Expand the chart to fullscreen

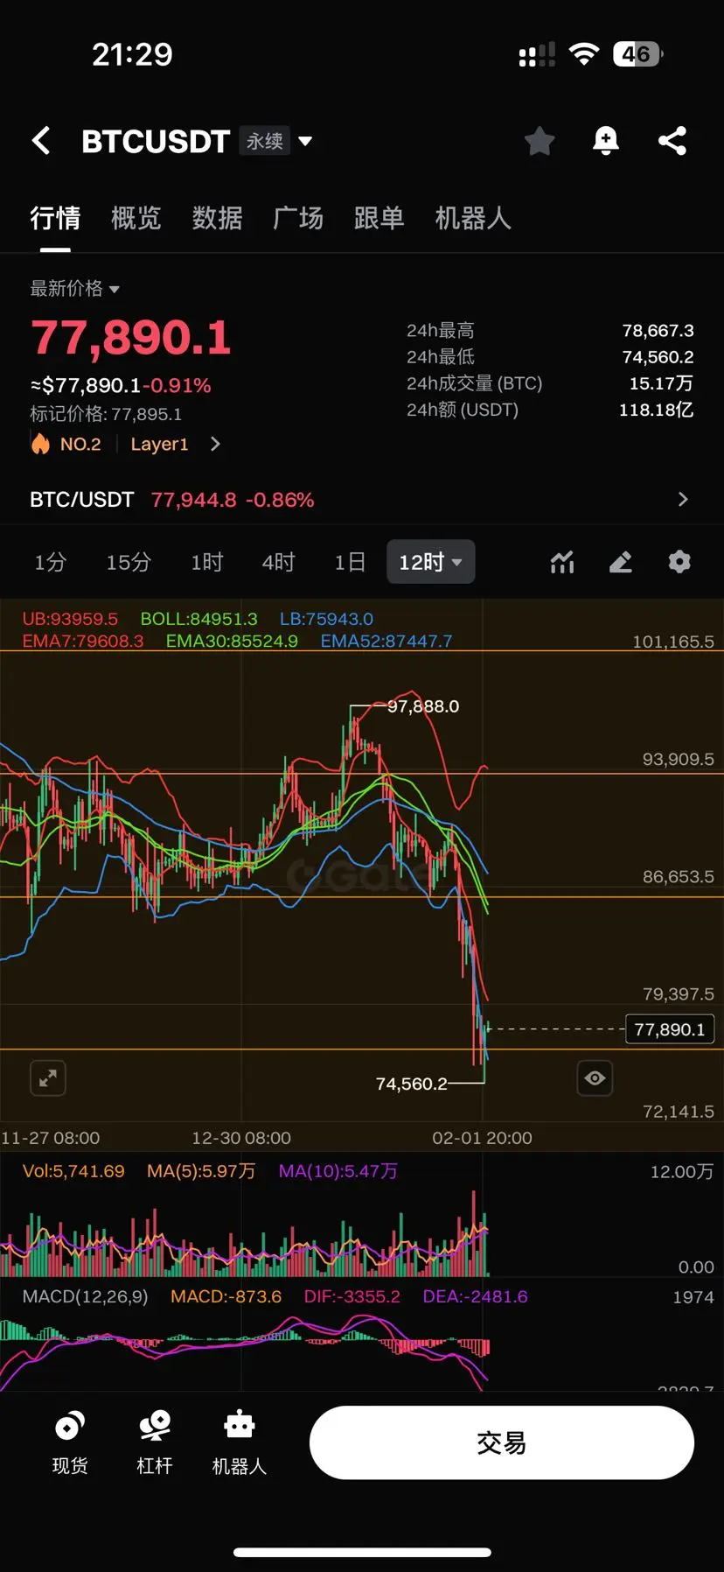tap(48, 1077)
